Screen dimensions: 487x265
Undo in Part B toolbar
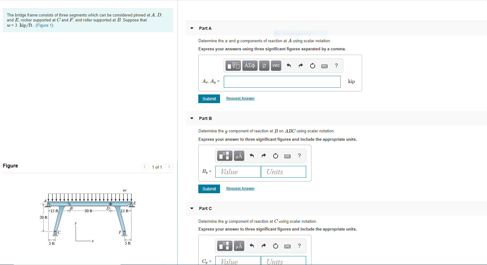click(x=252, y=156)
